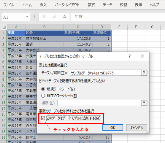Click the Select All corner triangle
The height and width of the screenshot is (143, 165).
tap(4, 27)
